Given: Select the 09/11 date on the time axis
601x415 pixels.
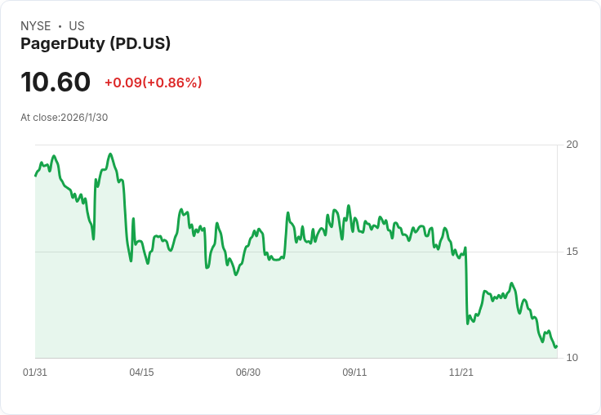Looking at the screenshot, I should tap(354, 373).
